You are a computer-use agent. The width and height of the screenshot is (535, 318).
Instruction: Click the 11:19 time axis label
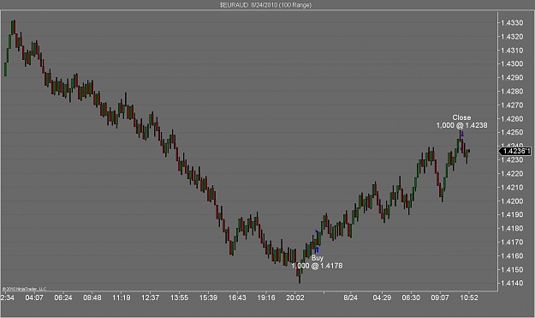[122, 297]
